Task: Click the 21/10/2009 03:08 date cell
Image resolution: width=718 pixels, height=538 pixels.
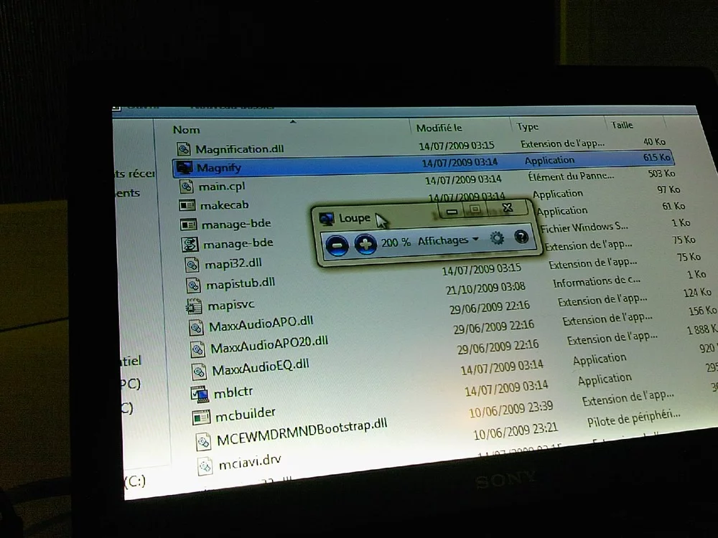Action: tap(485, 288)
